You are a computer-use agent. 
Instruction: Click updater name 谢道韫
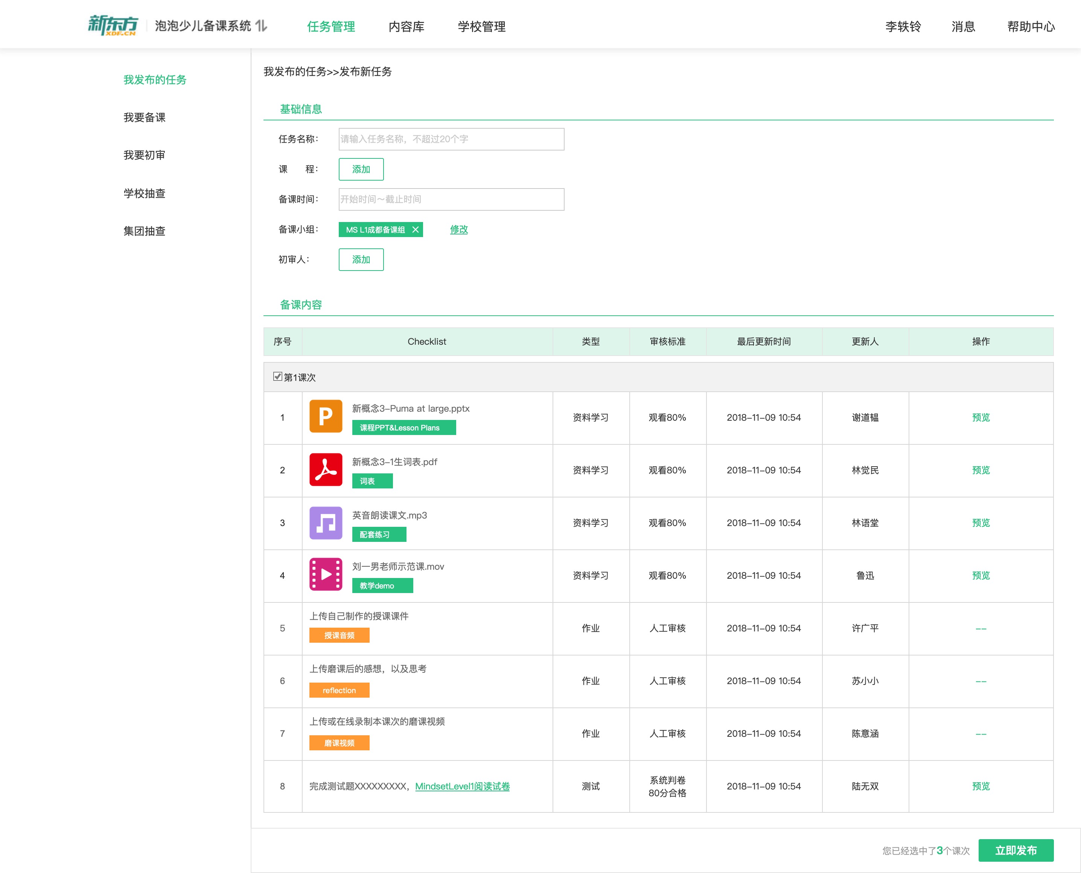coord(865,417)
